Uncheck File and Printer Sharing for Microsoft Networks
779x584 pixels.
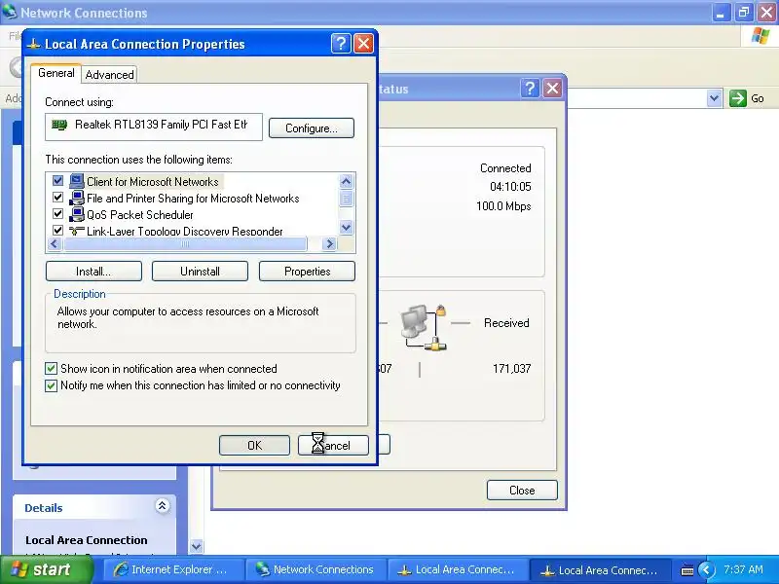[57, 198]
